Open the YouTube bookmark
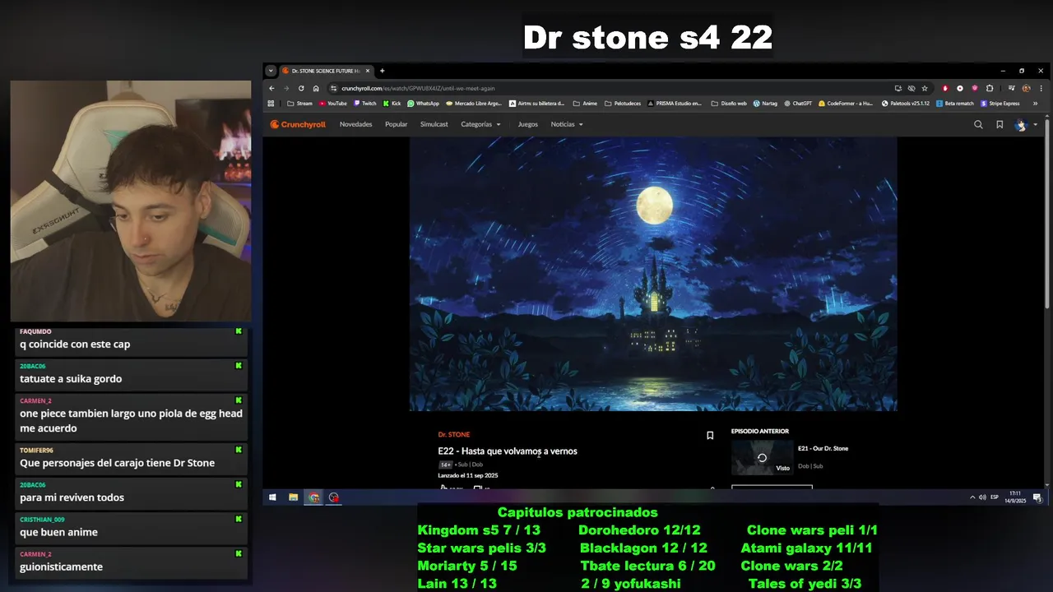The image size is (1053, 592). [x=332, y=104]
